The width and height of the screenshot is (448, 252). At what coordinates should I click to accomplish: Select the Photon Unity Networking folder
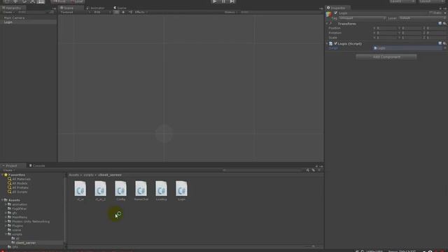31,221
